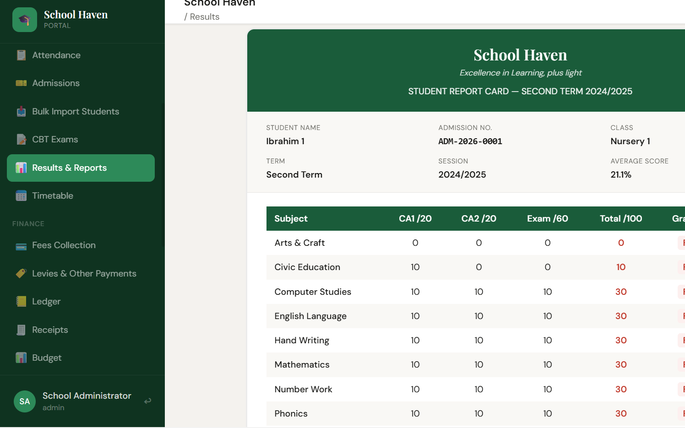Go to Bulk Import Students
Viewport: 685px width, 428px height.
pos(81,112)
